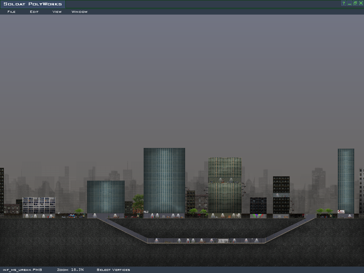Click the white billboard sign near right tower

[x=341, y=212]
